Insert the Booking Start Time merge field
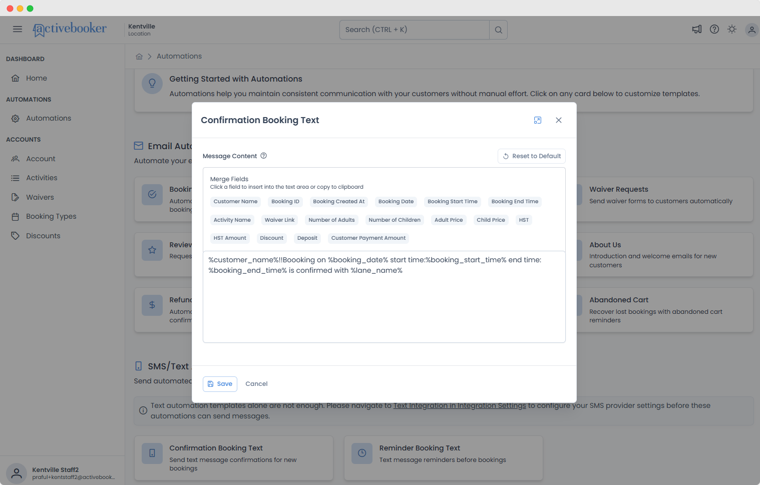This screenshot has width=760, height=485. tap(453, 202)
